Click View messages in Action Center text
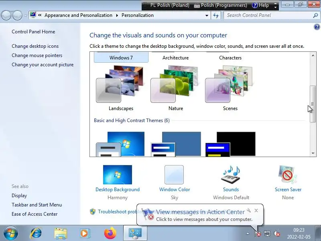The width and height of the screenshot is (321, 241). click(x=200, y=212)
